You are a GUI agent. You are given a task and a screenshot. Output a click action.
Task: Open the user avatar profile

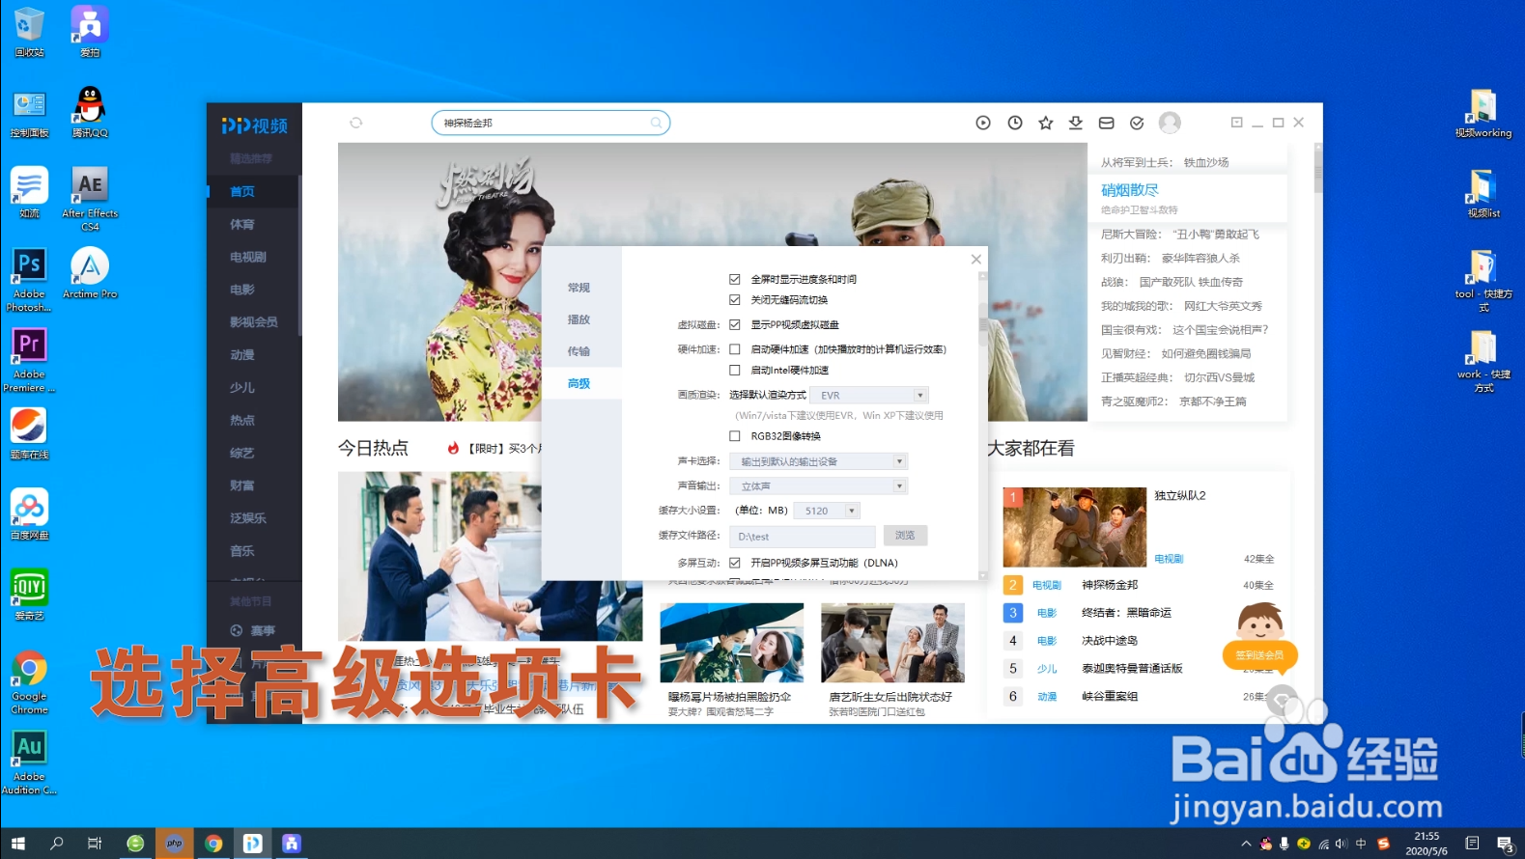pyautogui.click(x=1170, y=123)
